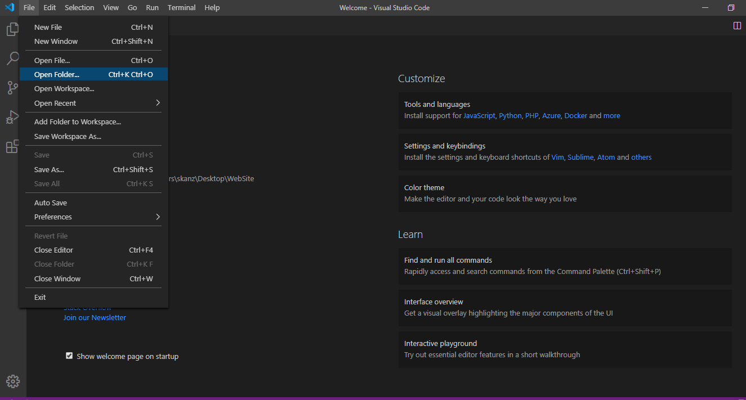Click the Atom keybindings link
Image resolution: width=746 pixels, height=400 pixels.
tap(606, 157)
